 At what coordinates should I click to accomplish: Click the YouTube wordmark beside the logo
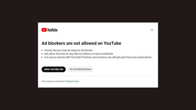(52, 30)
